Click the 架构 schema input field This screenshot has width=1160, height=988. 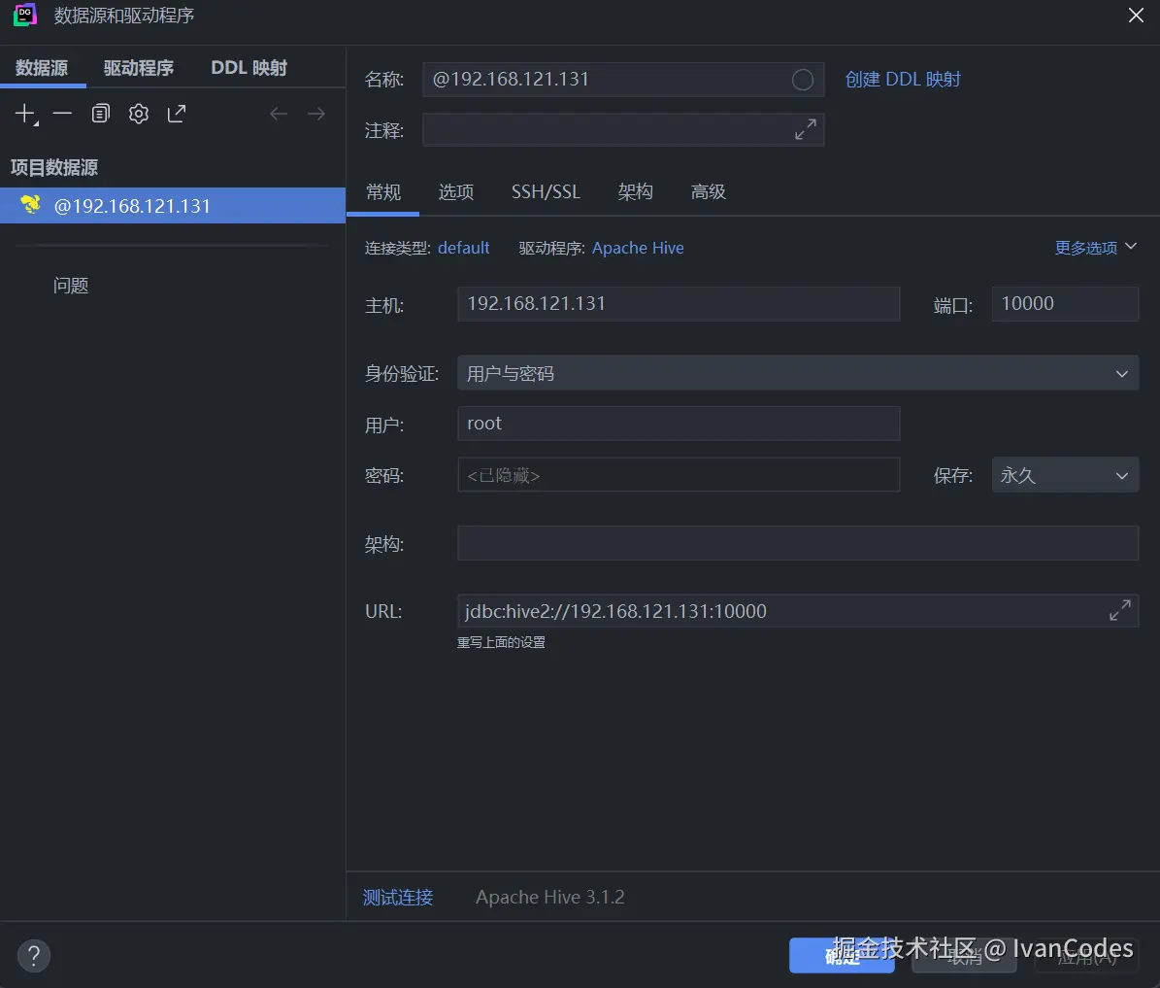[798, 543]
